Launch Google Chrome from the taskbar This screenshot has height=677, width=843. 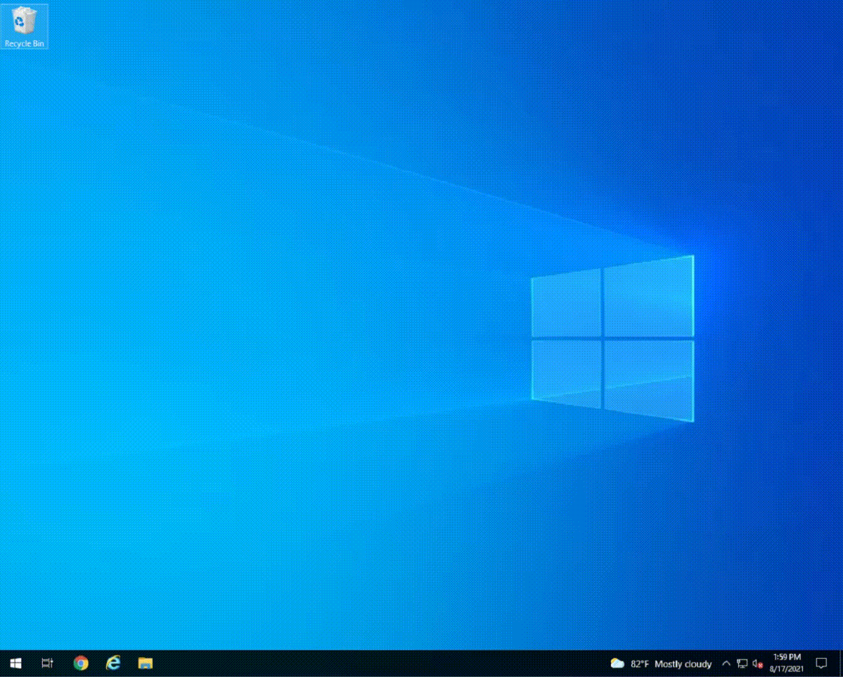click(x=81, y=663)
